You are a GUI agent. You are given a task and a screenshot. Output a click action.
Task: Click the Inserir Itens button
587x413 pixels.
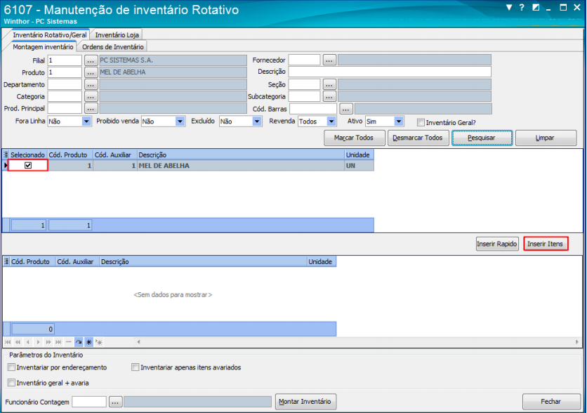pyautogui.click(x=546, y=244)
